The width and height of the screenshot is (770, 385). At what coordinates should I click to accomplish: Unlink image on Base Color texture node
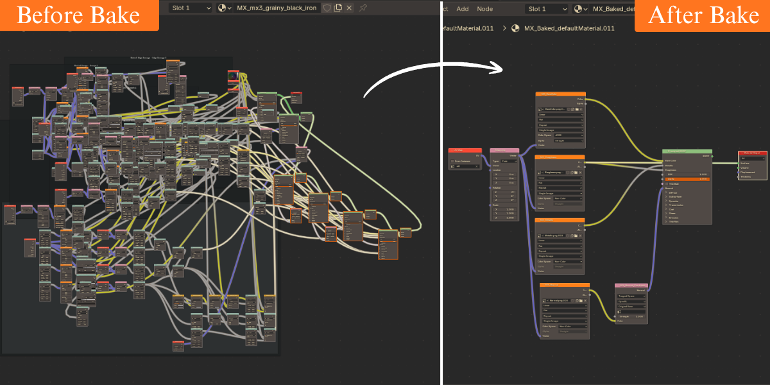(x=581, y=109)
